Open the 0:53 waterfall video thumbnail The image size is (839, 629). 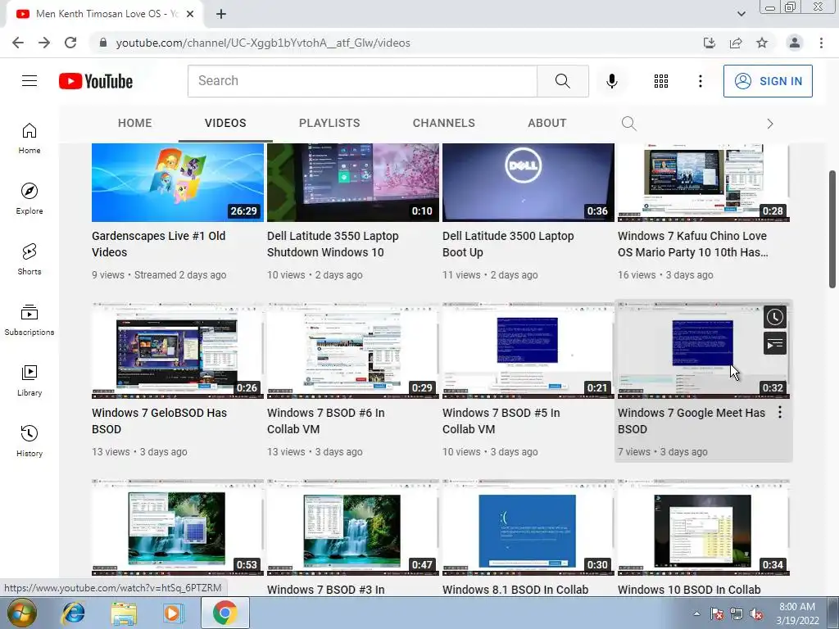coord(178,527)
